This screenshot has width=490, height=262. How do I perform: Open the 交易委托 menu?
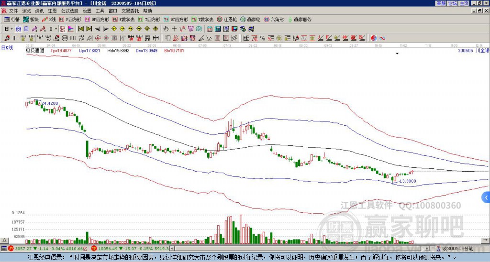[x=130, y=11]
